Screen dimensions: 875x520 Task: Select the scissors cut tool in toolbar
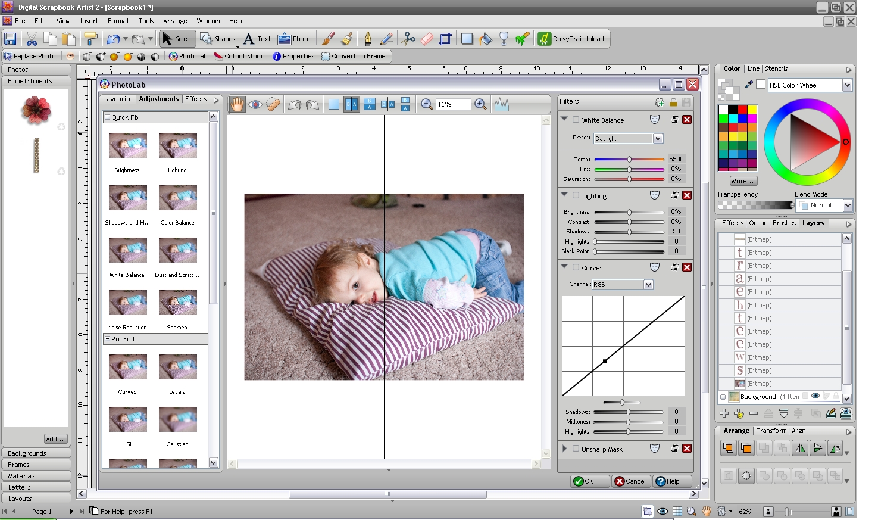408,39
